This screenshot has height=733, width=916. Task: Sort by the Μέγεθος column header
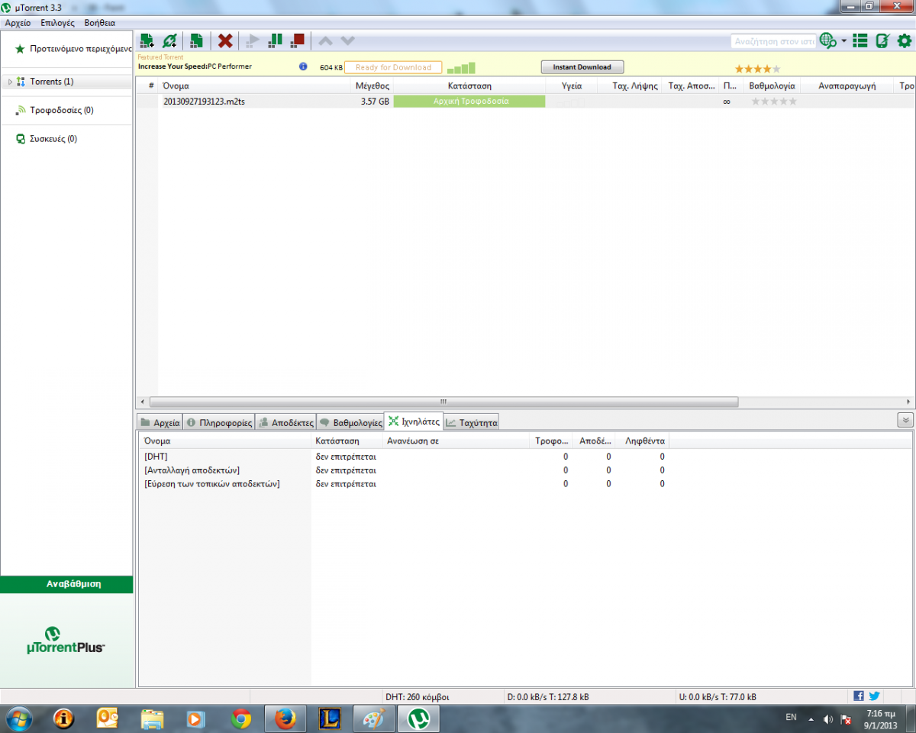pos(372,86)
